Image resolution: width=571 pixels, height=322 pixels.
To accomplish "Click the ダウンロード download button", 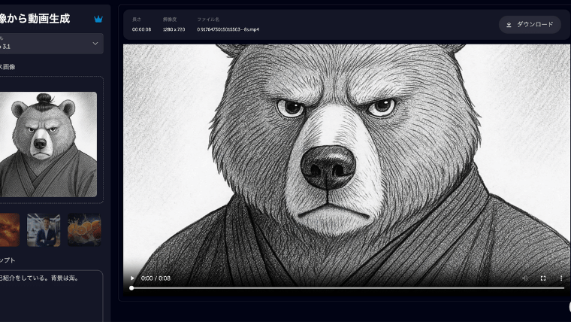I will (x=530, y=25).
